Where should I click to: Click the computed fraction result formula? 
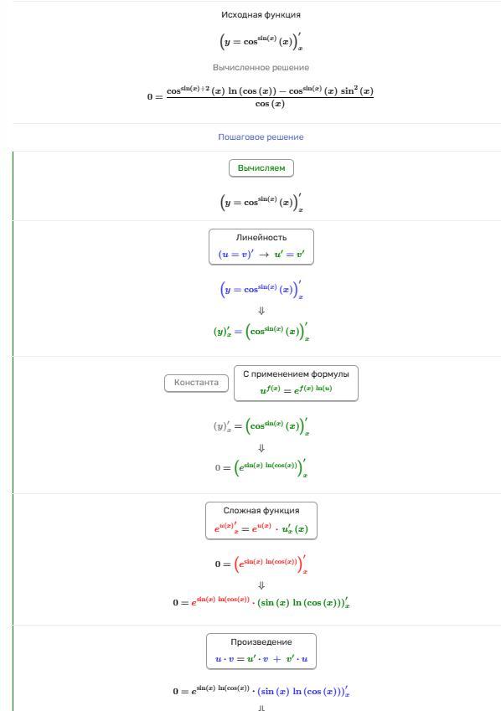point(261,97)
